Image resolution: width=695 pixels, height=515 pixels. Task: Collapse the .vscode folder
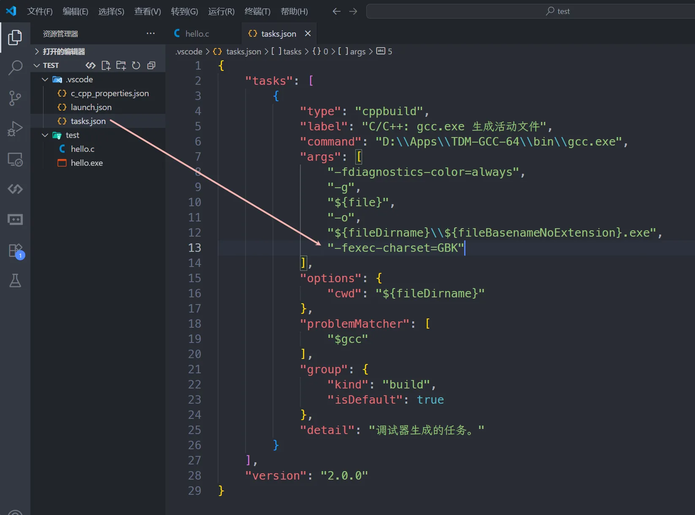point(45,80)
